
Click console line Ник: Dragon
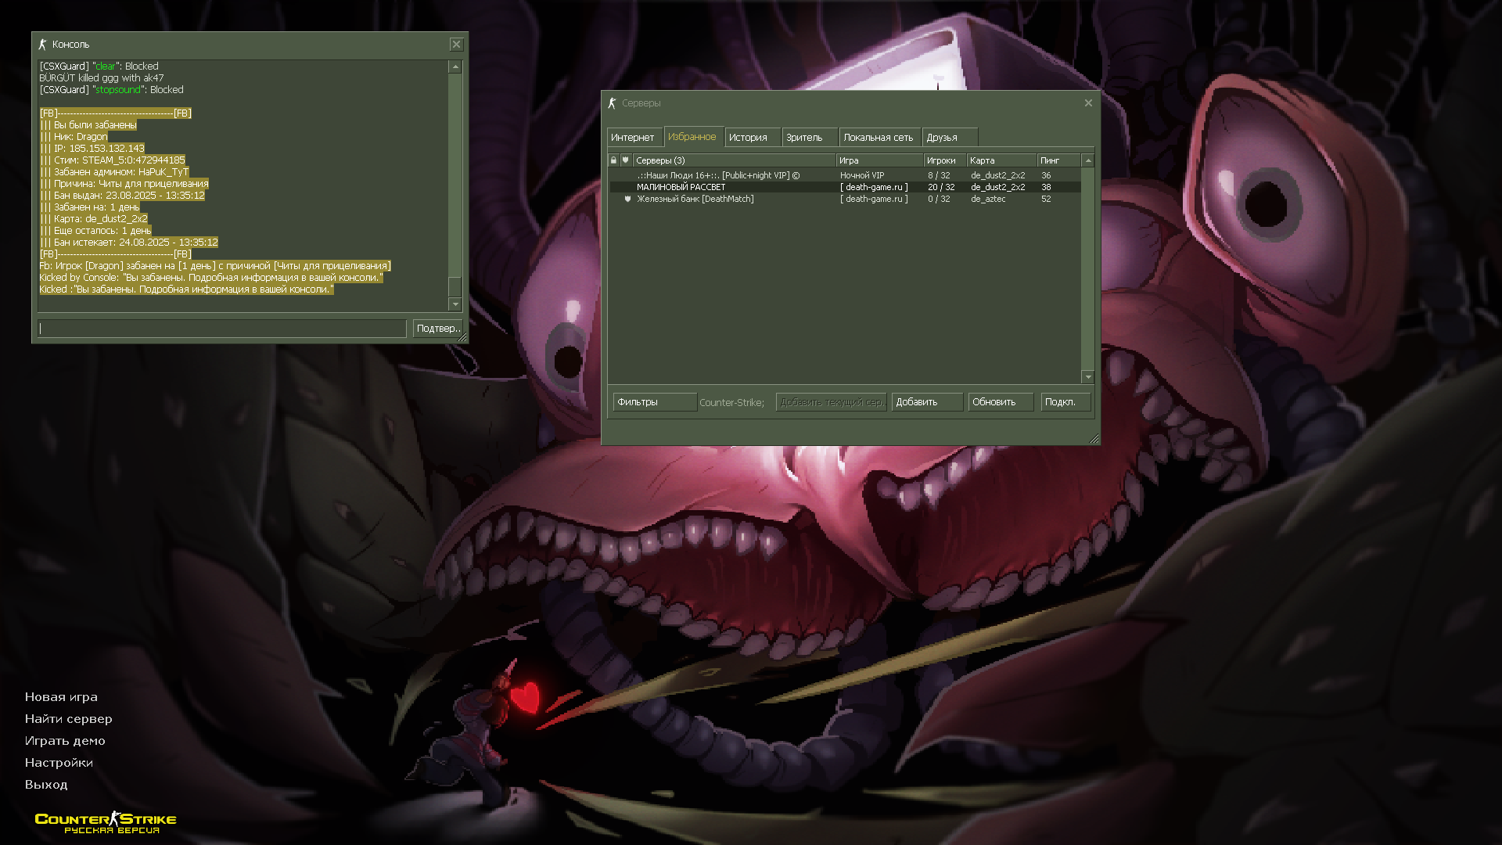coord(74,137)
